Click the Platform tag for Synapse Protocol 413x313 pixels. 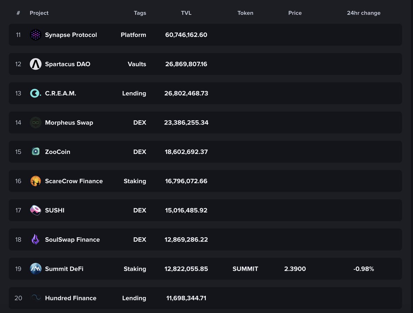(x=134, y=35)
